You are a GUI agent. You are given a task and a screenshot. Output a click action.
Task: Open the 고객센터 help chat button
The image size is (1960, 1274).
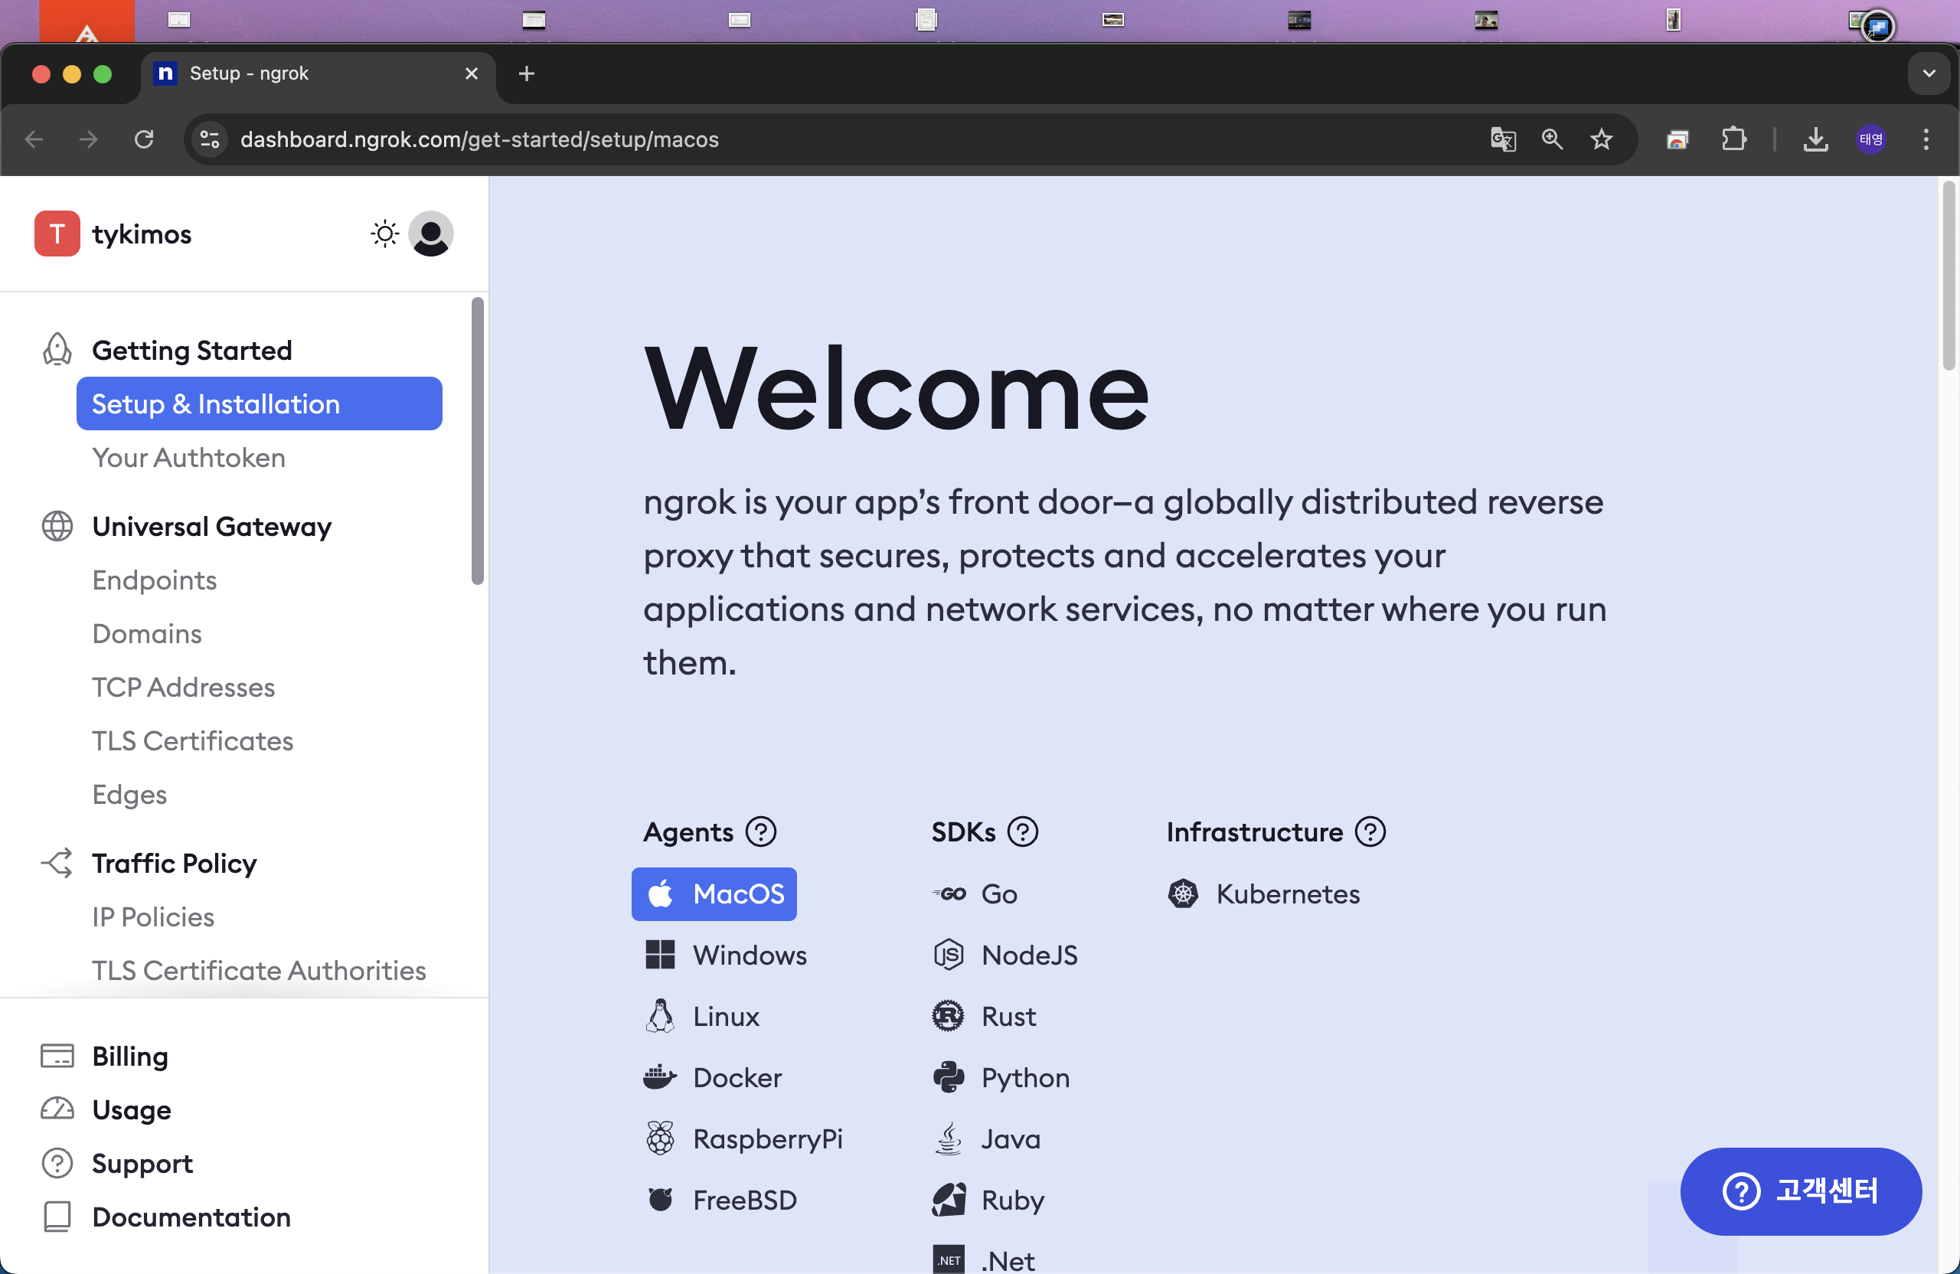1800,1191
